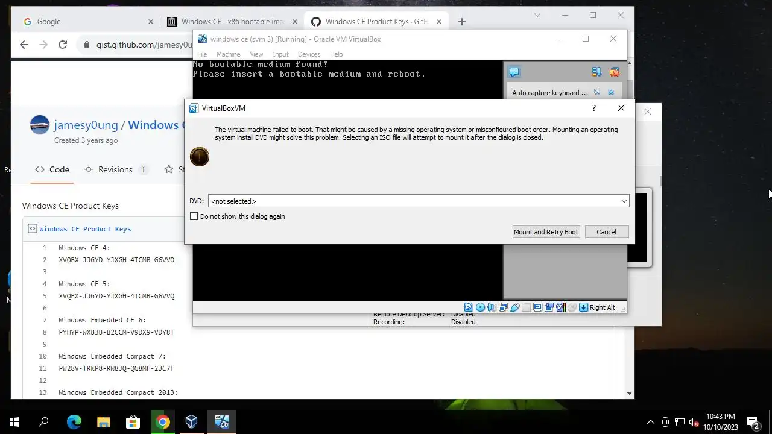
Task: Open Microsoft Store from taskbar
Action: pos(133,422)
